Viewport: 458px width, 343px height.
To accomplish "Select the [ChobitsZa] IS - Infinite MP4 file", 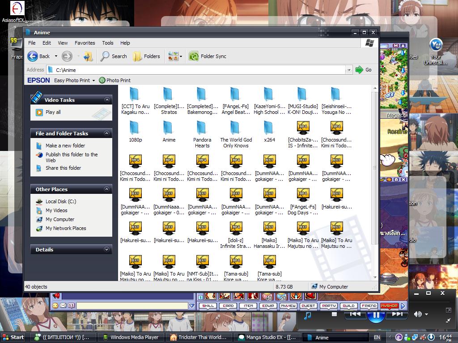I will [303, 134].
